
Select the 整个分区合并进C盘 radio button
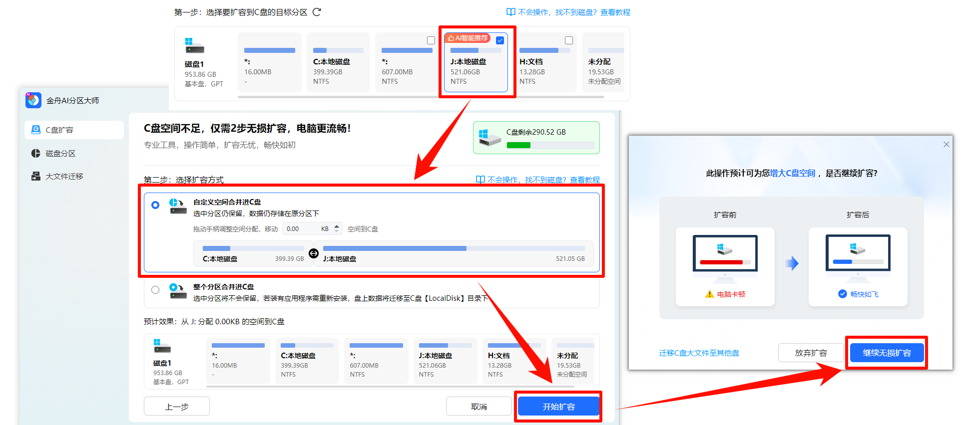[x=155, y=290]
